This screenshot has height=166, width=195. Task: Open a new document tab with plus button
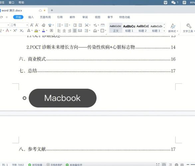52,10
